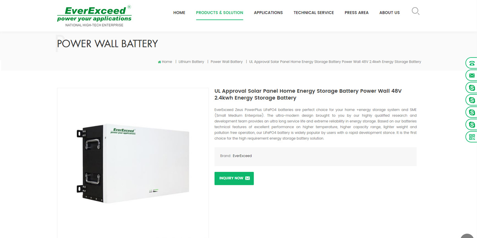Click the INQUIRY NOW button

(234, 178)
